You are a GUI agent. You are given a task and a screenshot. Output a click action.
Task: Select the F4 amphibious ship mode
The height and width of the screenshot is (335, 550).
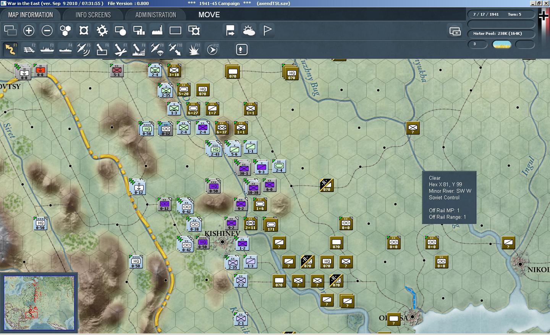point(65,49)
